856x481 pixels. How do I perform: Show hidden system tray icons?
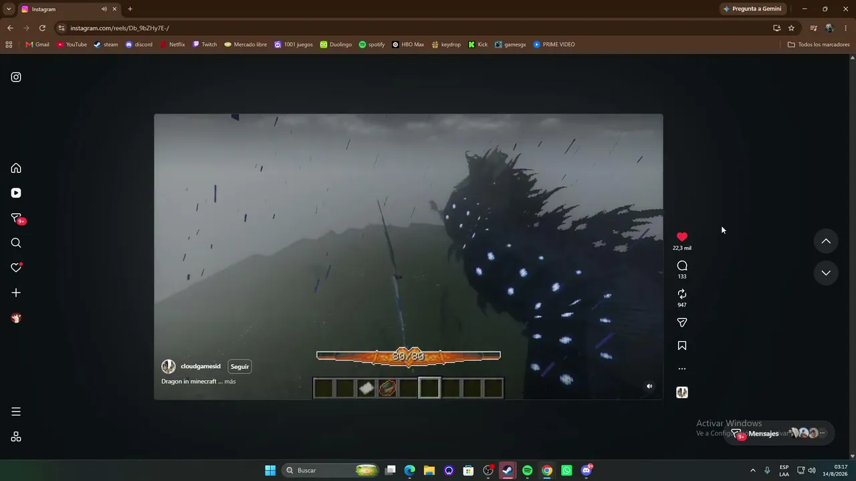pos(752,470)
